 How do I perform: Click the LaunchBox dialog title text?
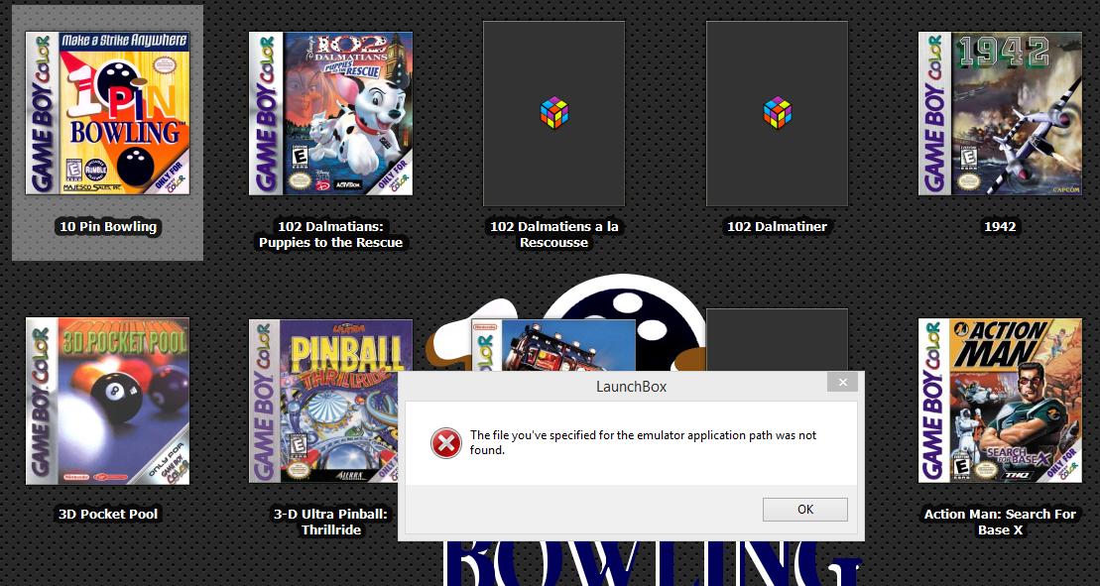(632, 387)
